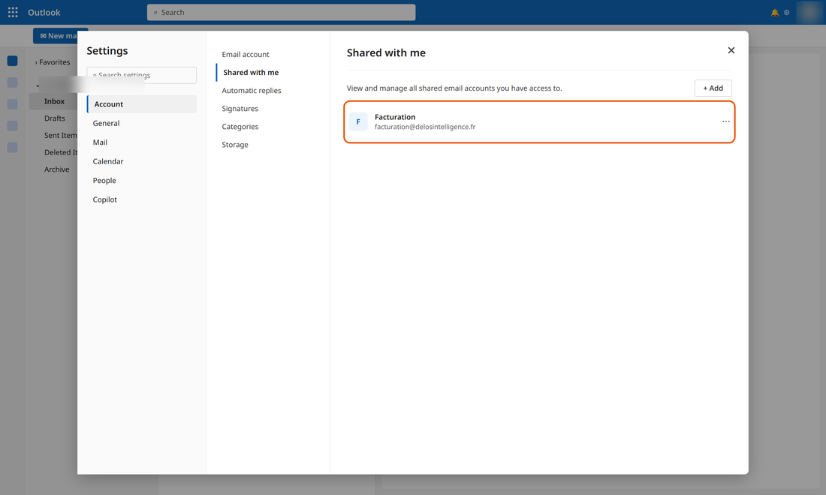
Task: Click the Search settings input field
Action: coord(142,75)
